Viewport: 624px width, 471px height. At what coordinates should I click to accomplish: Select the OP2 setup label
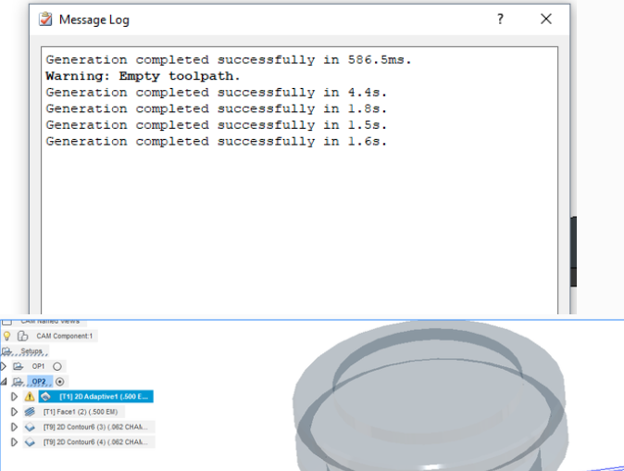pos(39,381)
